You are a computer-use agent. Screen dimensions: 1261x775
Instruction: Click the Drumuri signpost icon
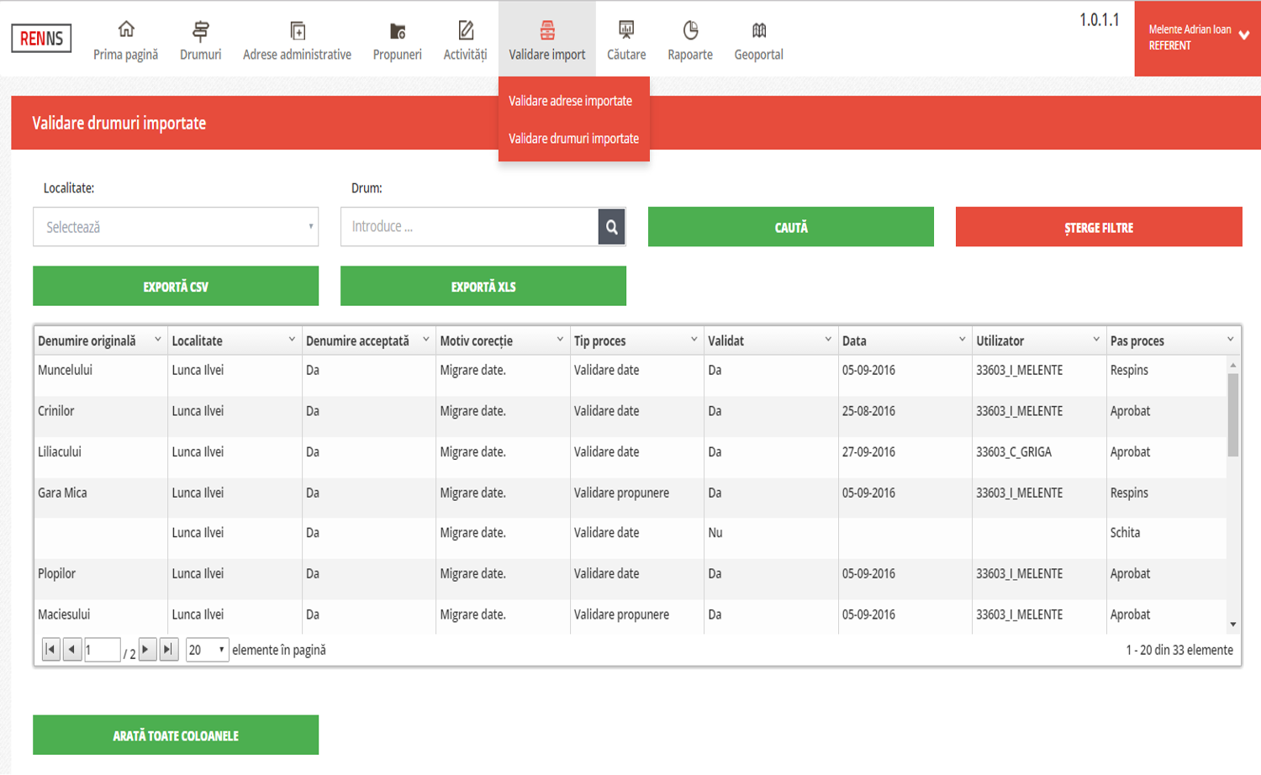(200, 31)
